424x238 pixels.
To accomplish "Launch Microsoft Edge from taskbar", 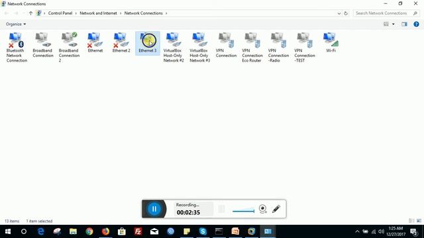I will 41,231.
